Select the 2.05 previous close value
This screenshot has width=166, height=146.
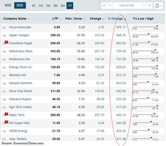coord(82,123)
